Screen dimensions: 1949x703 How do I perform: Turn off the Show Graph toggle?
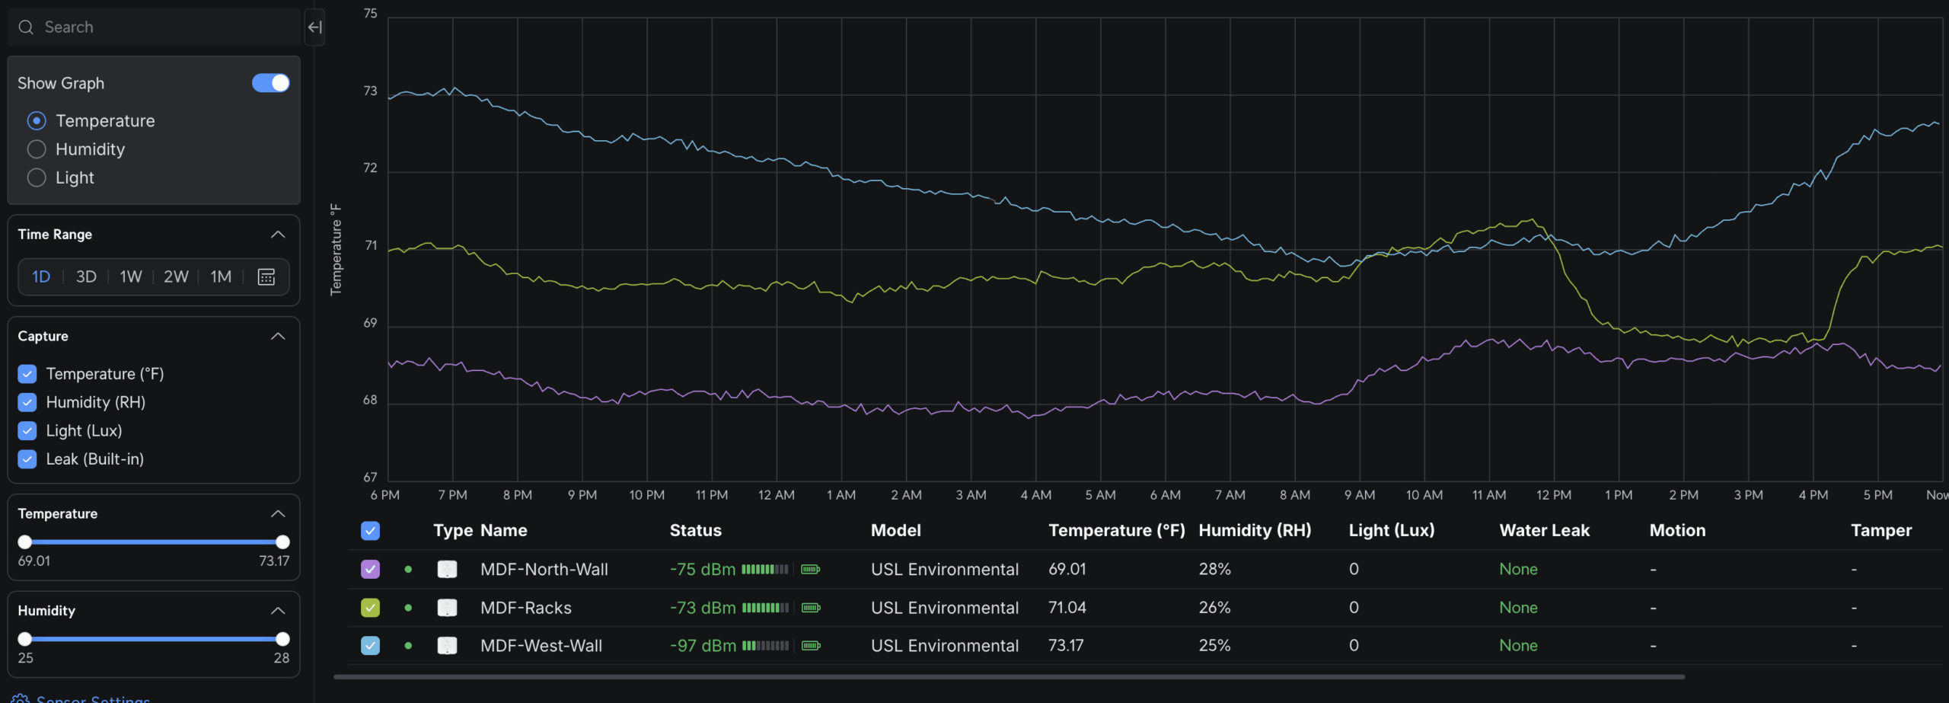coord(271,83)
